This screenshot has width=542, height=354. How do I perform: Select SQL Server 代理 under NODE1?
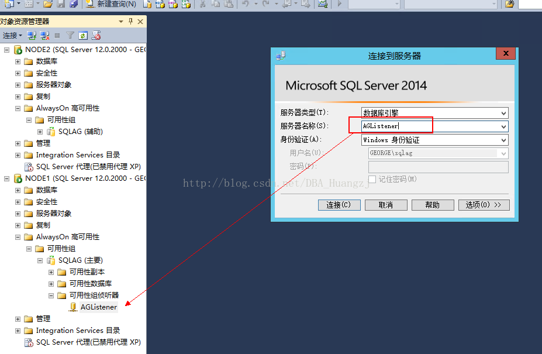[x=88, y=342]
